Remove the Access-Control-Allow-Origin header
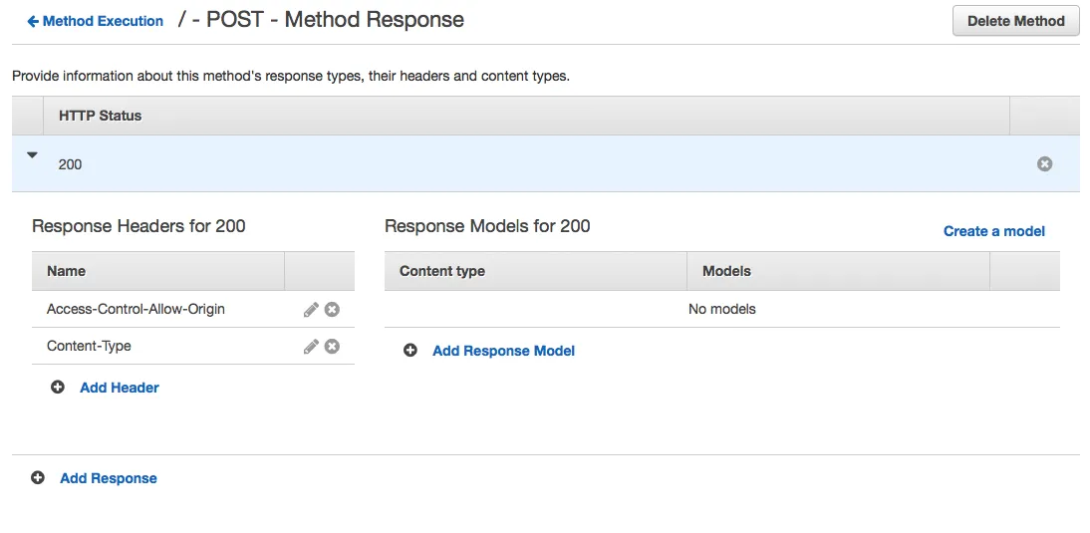This screenshot has height=533, width=1090. pos(333,310)
